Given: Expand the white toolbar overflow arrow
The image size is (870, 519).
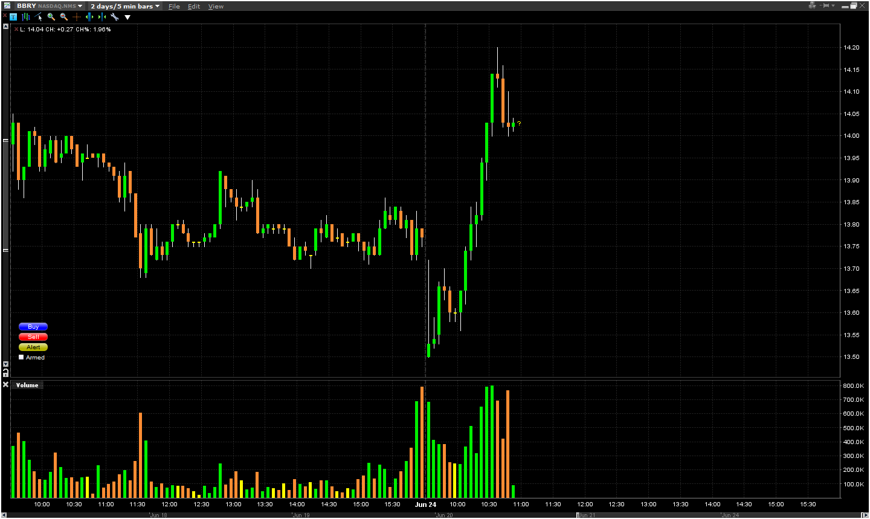Looking at the screenshot, I should [x=127, y=17].
